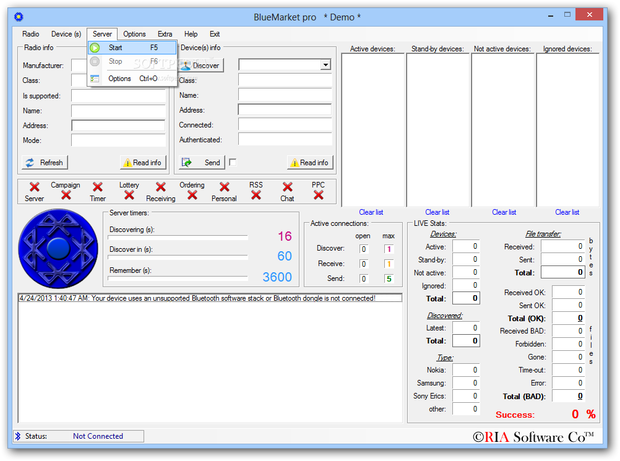Click the Authenticated field in Device info

click(x=285, y=140)
